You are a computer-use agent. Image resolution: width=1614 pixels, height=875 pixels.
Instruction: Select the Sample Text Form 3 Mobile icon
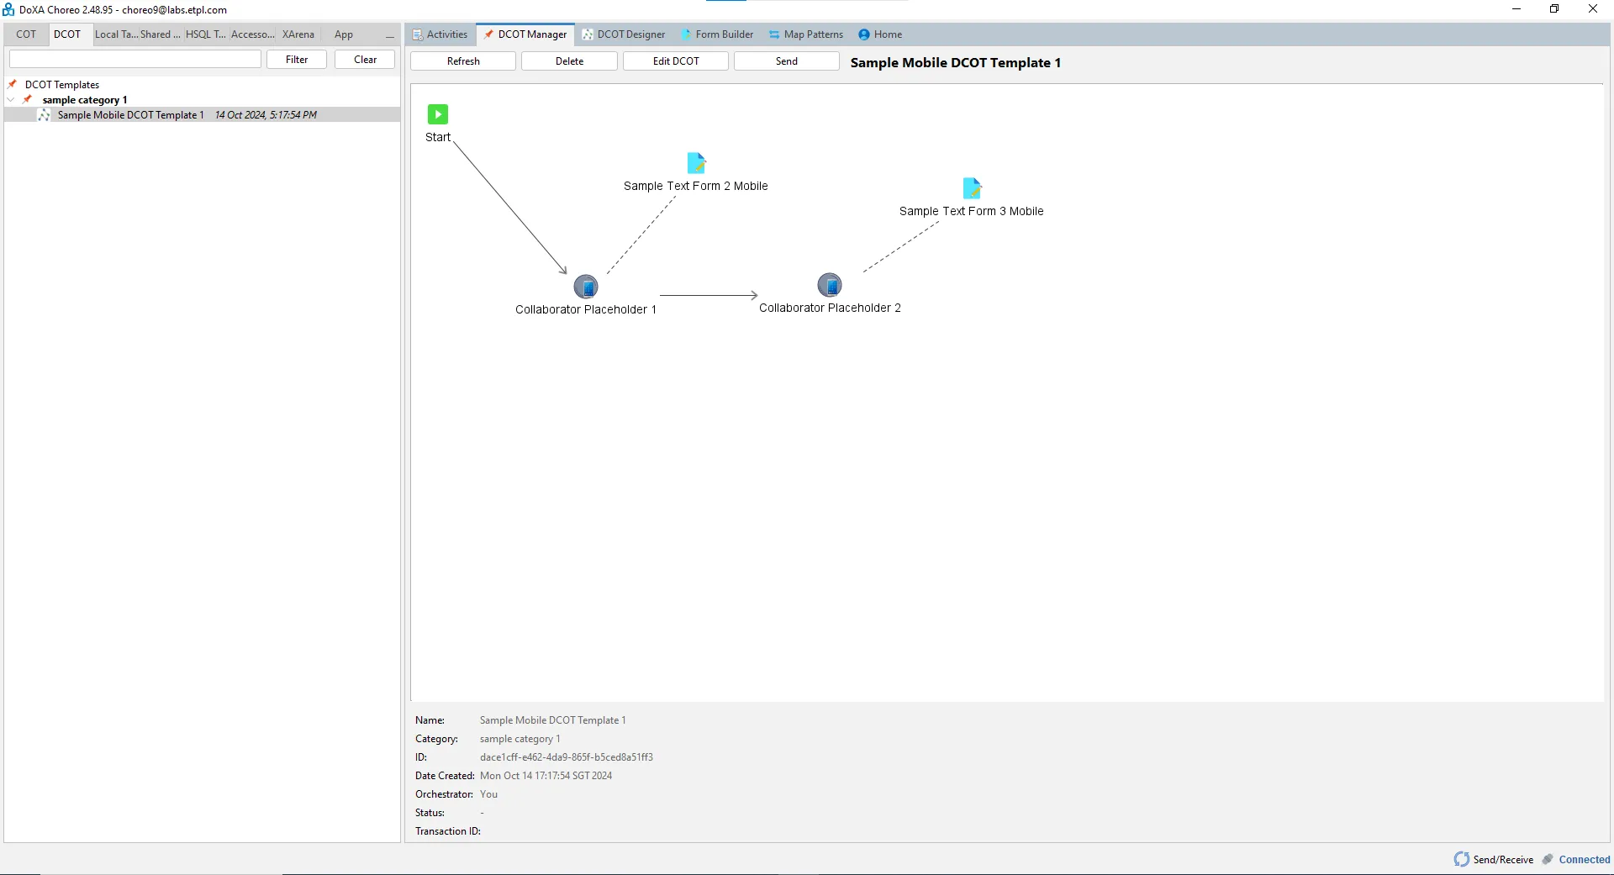972,188
